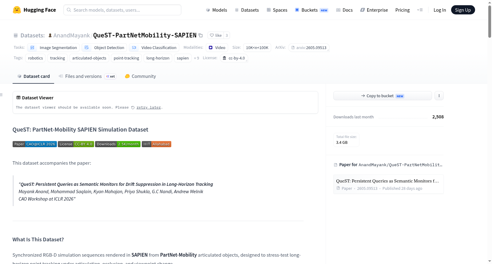Click the License CC-BY 4.0 badge
This screenshot has height=264, width=492.
(x=76, y=144)
